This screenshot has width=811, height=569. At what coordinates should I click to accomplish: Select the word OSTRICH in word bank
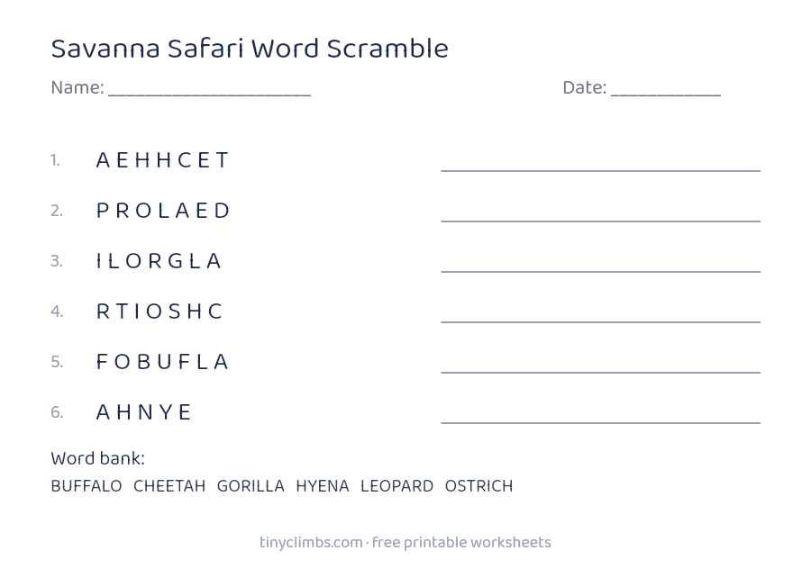pyautogui.click(x=479, y=486)
